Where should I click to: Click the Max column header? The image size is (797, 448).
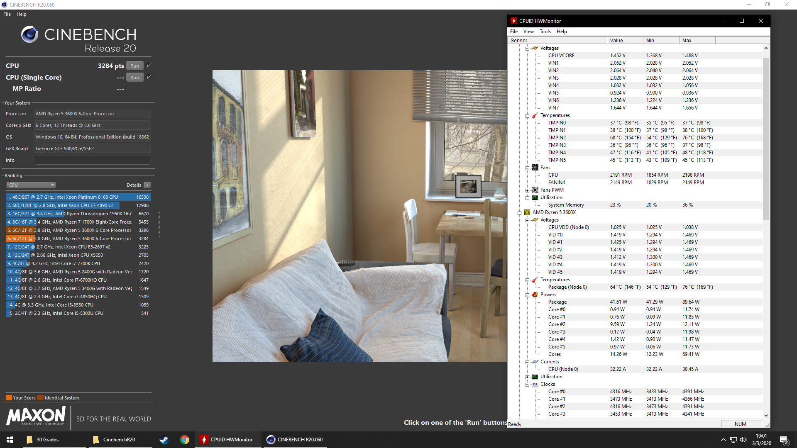[x=697, y=40]
